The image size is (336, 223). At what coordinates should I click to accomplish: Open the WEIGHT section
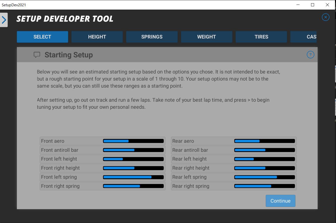(x=207, y=37)
